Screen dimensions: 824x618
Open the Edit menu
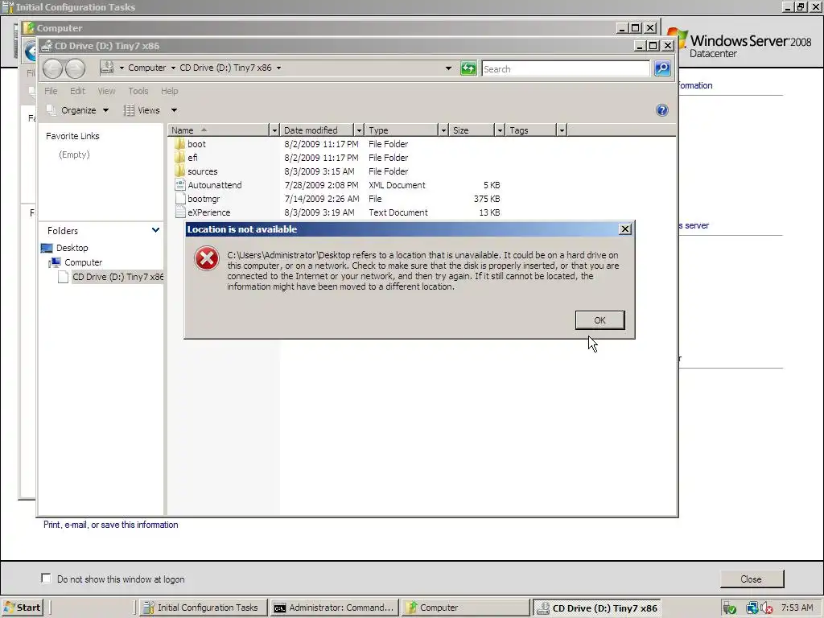click(77, 91)
